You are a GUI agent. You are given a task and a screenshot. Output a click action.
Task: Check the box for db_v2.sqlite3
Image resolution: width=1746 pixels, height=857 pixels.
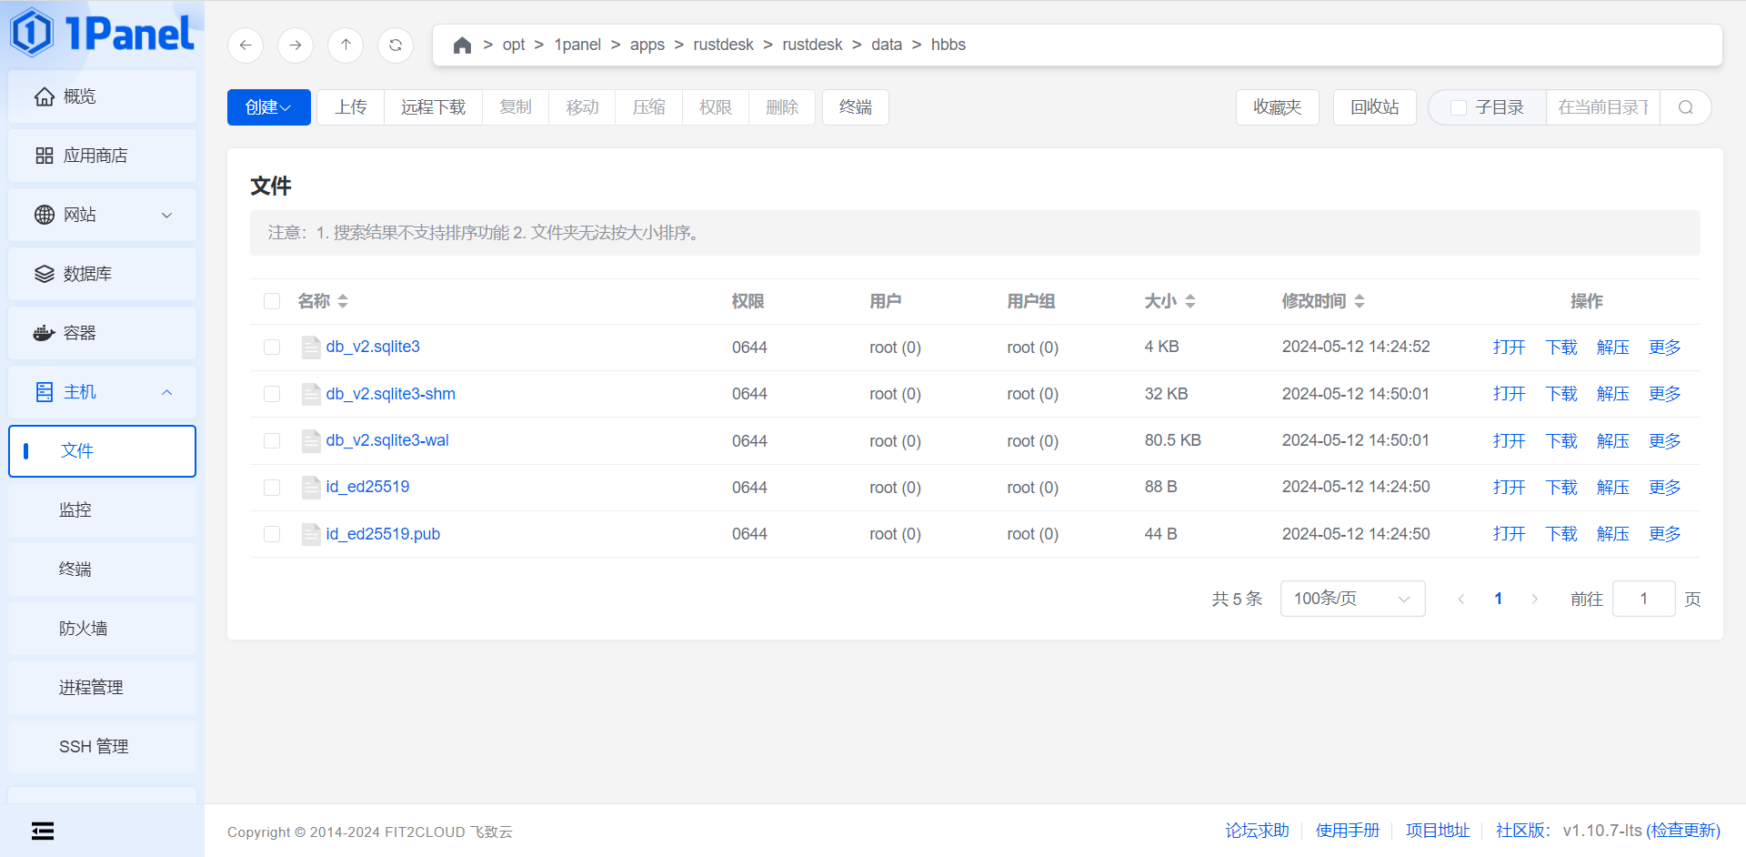(272, 348)
